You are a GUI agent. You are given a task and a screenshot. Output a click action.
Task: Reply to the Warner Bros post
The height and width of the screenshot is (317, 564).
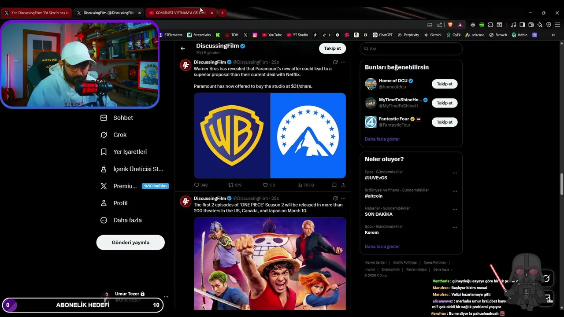point(201,185)
